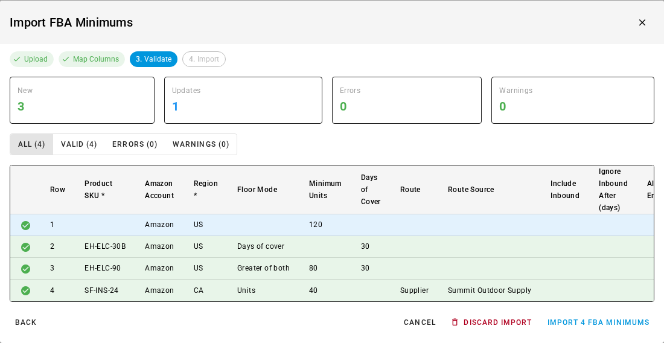
Task: Click the Amazon Account column header
Action: pyautogui.click(x=159, y=190)
